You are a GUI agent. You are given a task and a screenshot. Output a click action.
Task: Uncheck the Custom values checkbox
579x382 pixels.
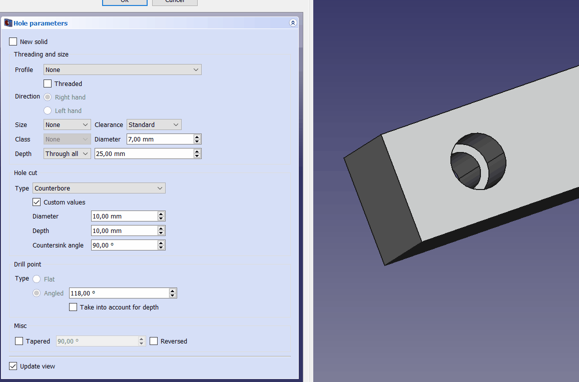pyautogui.click(x=37, y=202)
